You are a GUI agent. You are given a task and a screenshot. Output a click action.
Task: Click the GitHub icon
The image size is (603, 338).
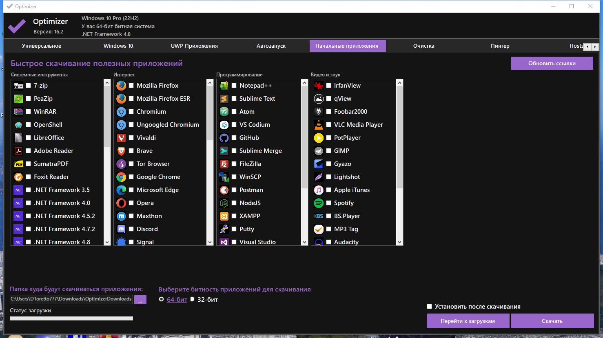[x=224, y=138]
